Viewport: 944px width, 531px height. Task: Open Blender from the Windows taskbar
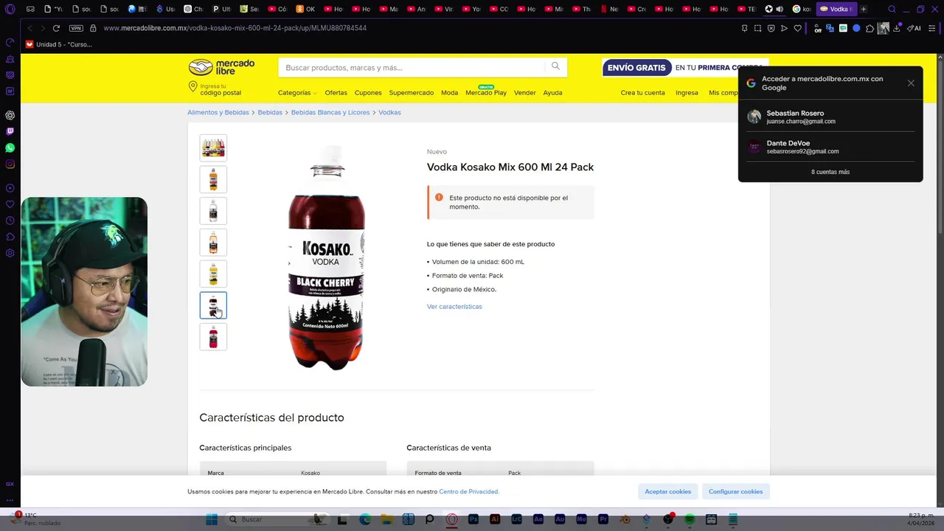(x=625, y=519)
